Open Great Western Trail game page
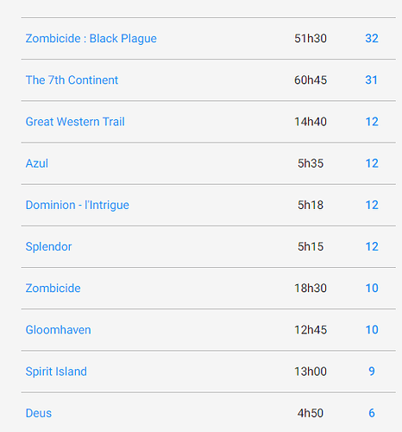This screenshot has height=432, width=402. click(x=75, y=122)
